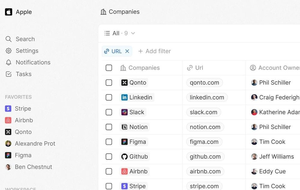
Task: Click Add filter button
Action: point(154,51)
